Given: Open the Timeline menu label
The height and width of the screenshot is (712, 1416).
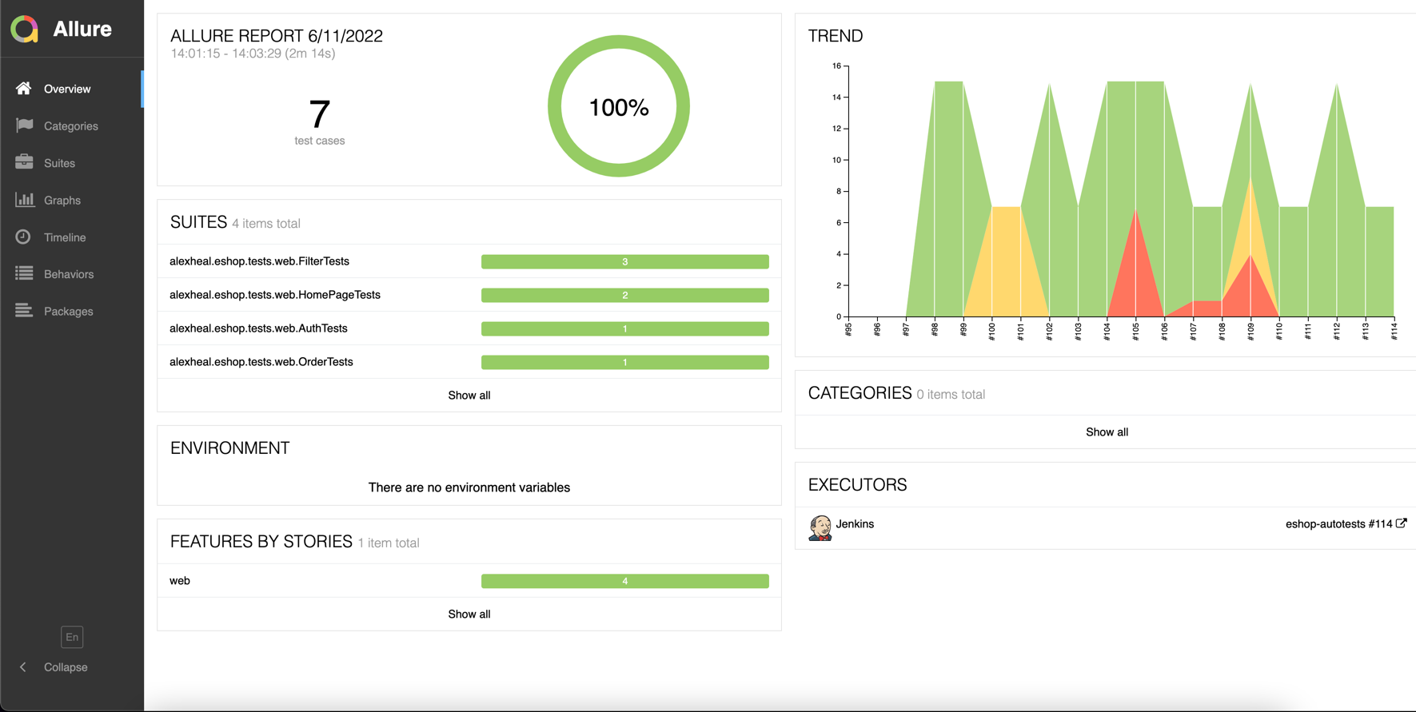Looking at the screenshot, I should [65, 237].
